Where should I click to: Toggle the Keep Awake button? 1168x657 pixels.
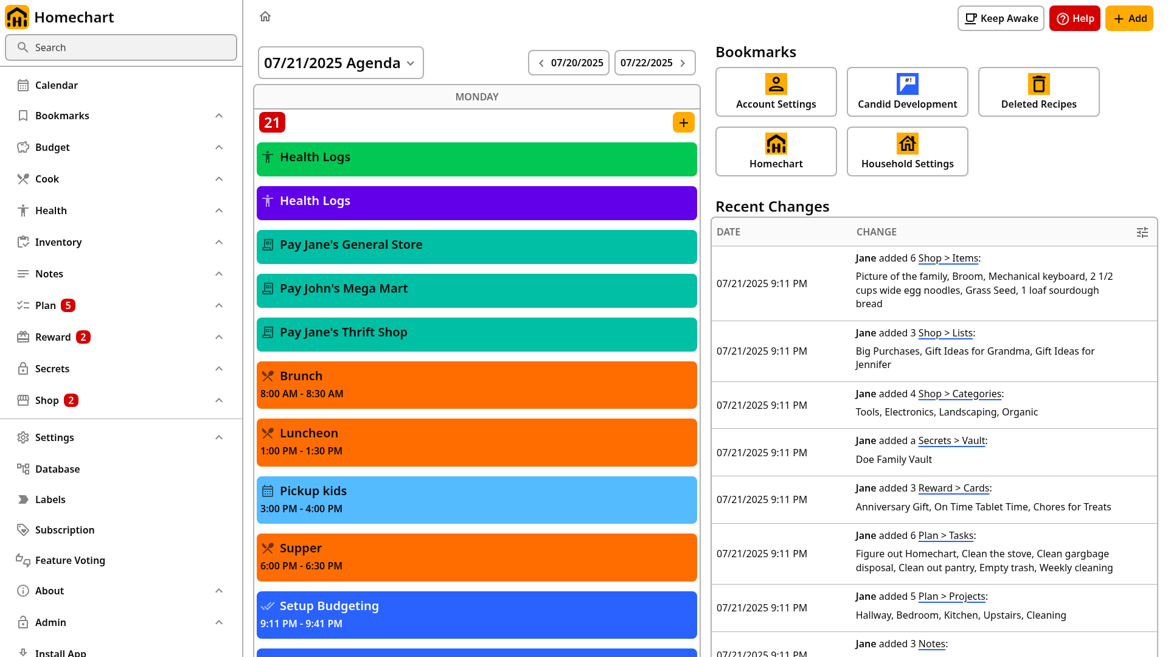[1001, 18]
